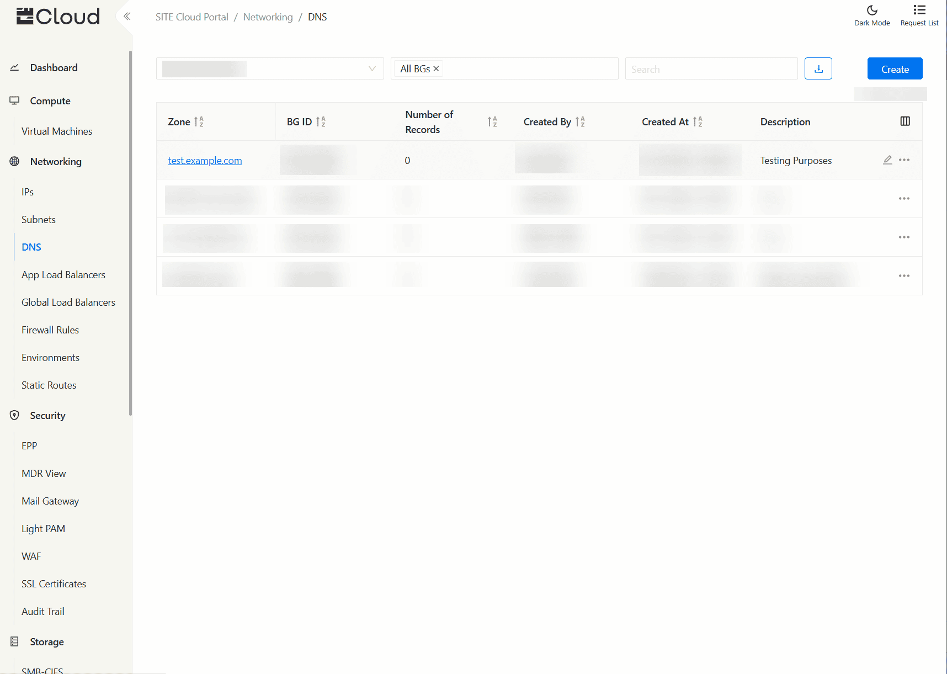Edit the test.example.com zone with pencil icon

point(887,160)
